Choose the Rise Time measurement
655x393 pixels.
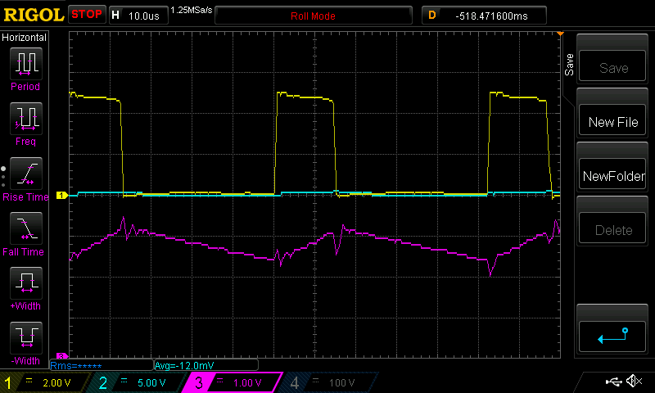[25, 178]
